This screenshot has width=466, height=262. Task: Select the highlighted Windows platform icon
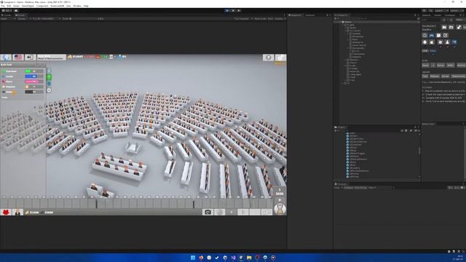454,42
